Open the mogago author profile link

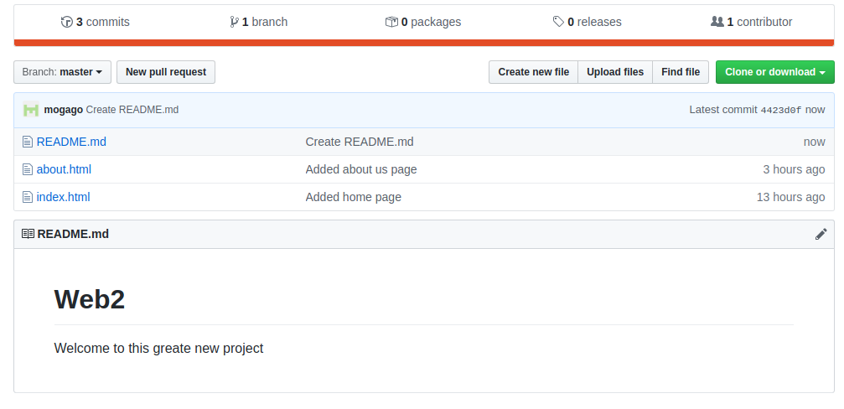pos(64,110)
